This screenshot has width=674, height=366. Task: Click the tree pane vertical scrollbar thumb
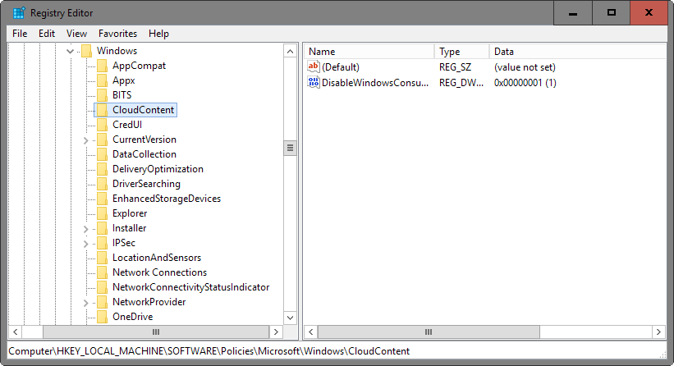(x=290, y=149)
